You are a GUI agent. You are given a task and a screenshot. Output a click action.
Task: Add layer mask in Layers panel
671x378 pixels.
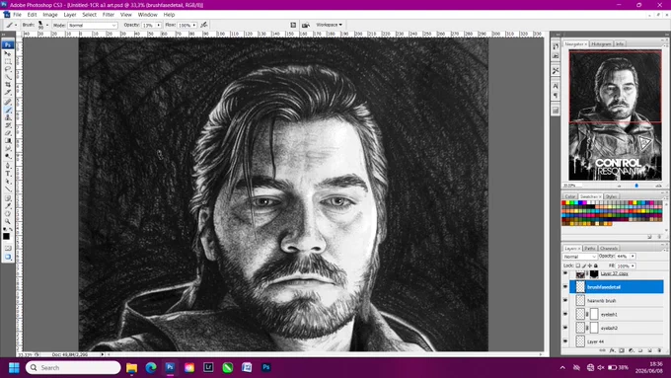(622, 350)
